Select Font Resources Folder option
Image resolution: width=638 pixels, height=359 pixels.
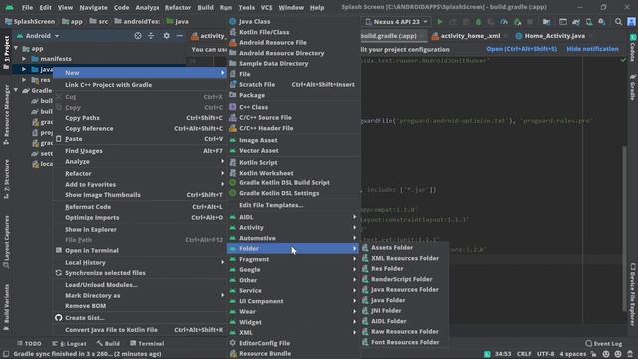(405, 342)
